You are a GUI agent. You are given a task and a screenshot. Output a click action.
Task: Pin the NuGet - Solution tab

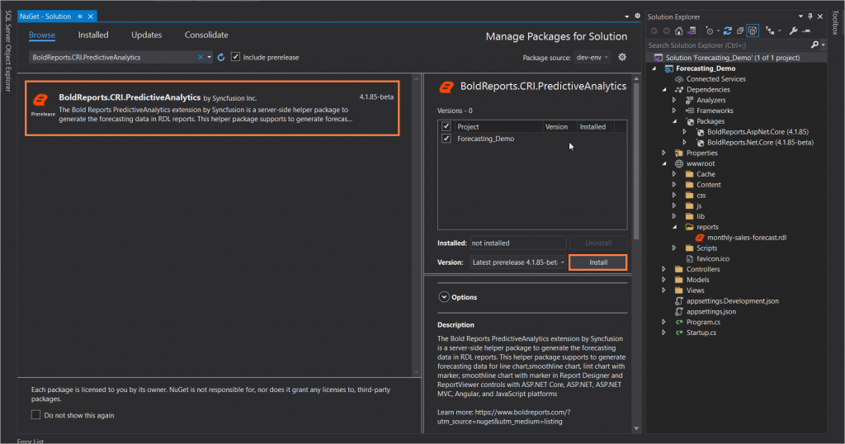pyautogui.click(x=80, y=17)
